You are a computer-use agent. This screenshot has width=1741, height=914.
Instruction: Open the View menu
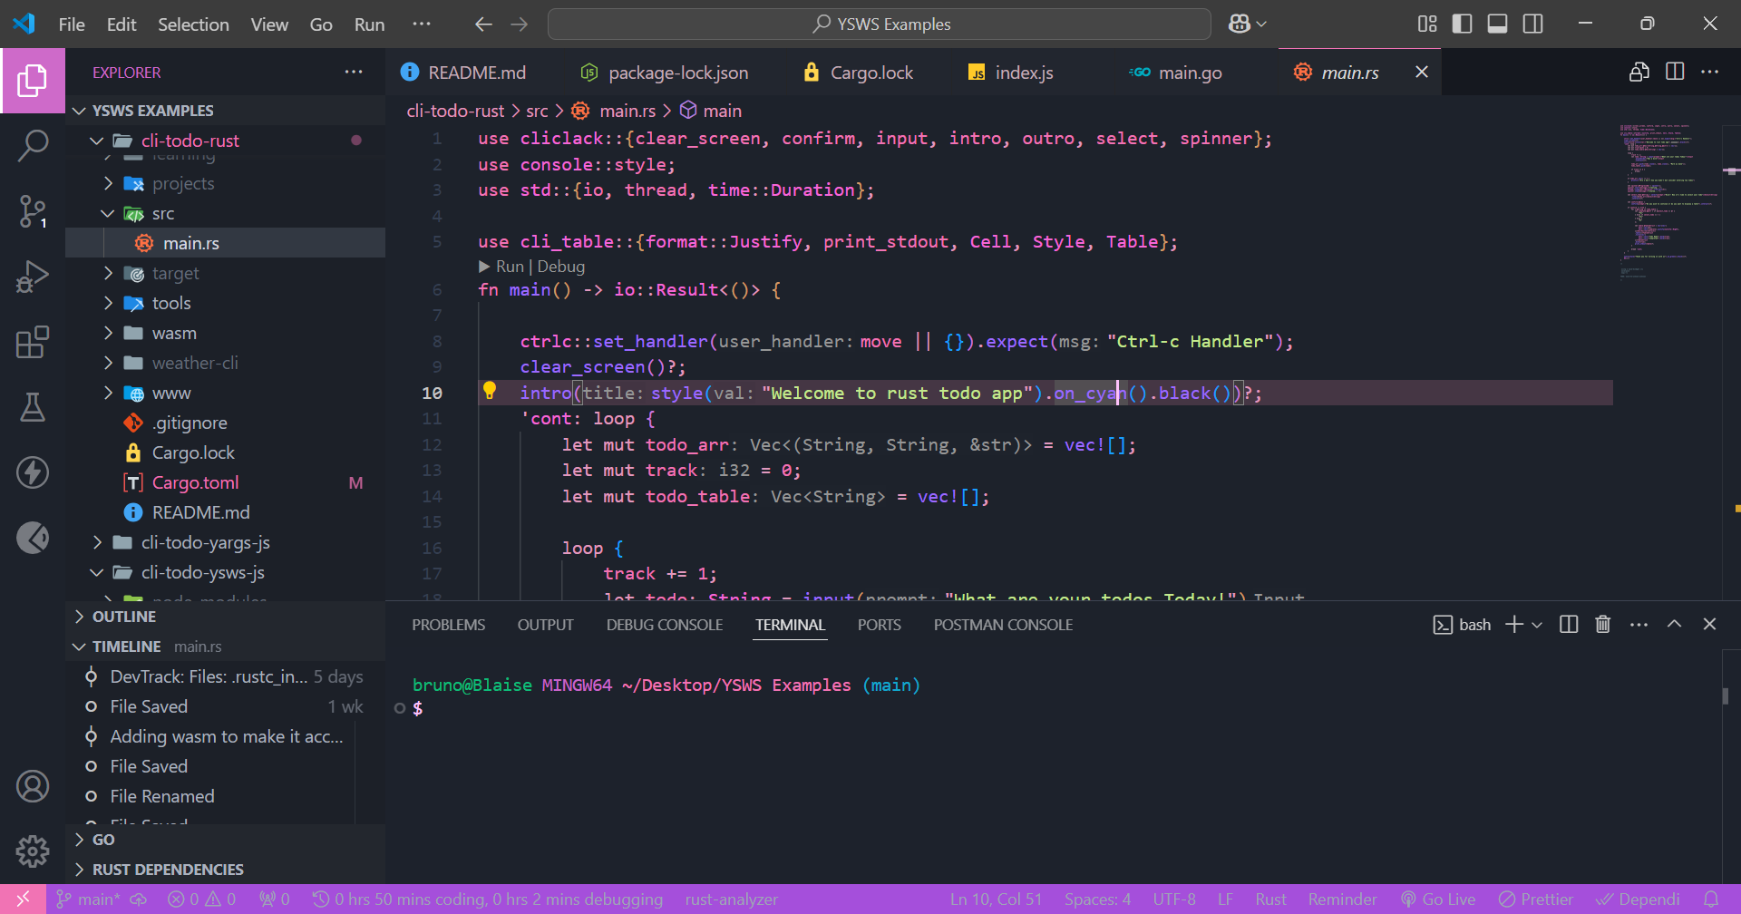(269, 24)
